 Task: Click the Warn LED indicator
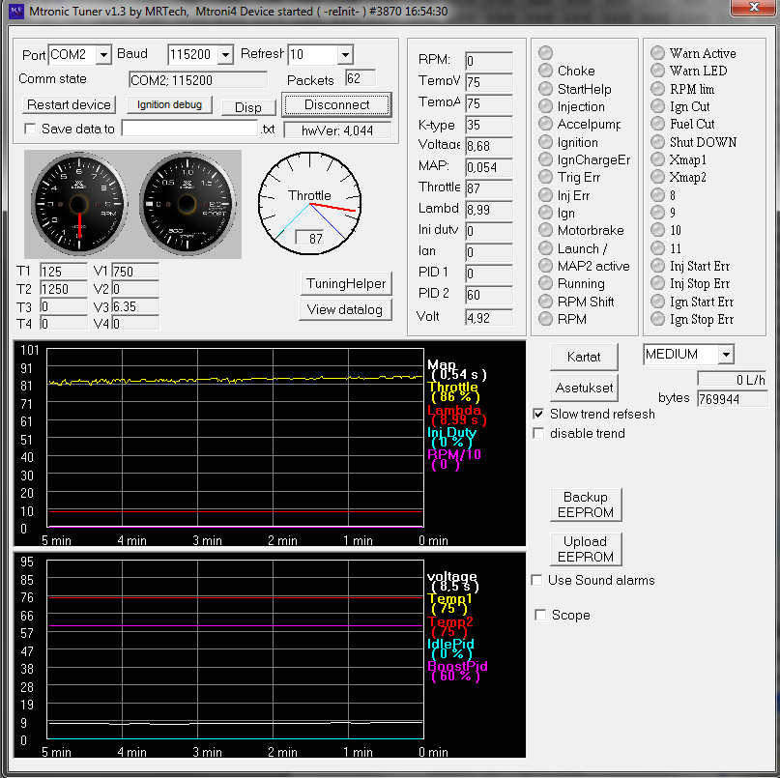coord(657,71)
